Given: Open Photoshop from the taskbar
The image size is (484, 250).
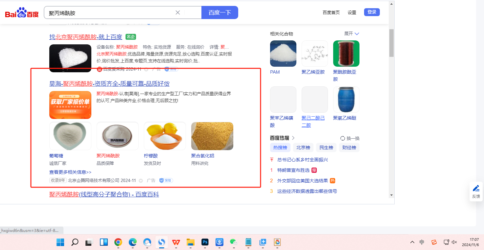Looking at the screenshot, I should 205,242.
